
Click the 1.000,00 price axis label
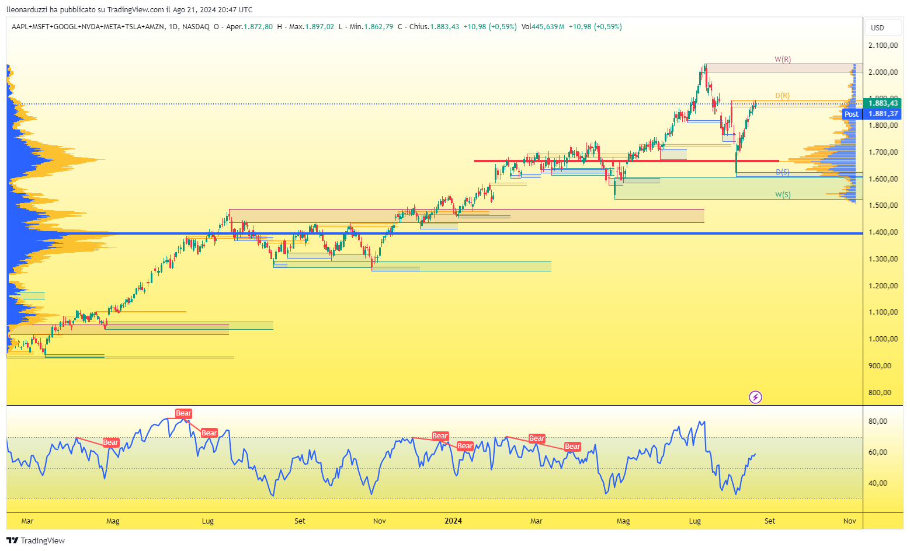coord(883,339)
